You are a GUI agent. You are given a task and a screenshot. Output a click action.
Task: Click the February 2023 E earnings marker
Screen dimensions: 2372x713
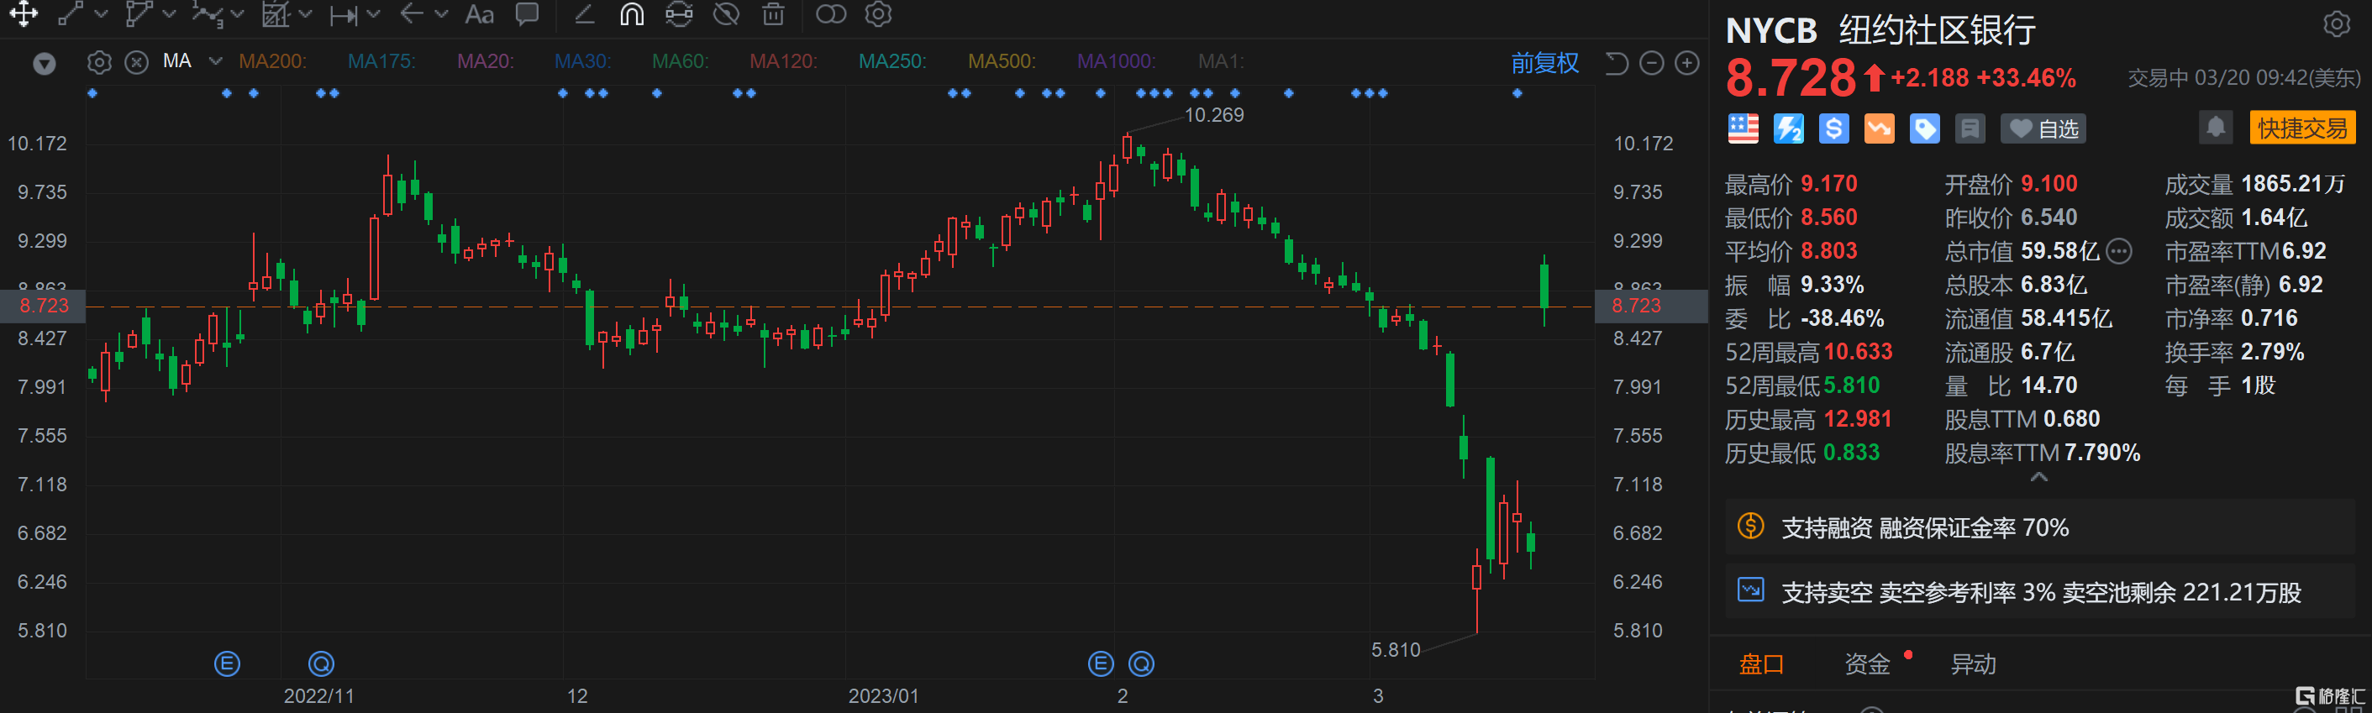1101,663
